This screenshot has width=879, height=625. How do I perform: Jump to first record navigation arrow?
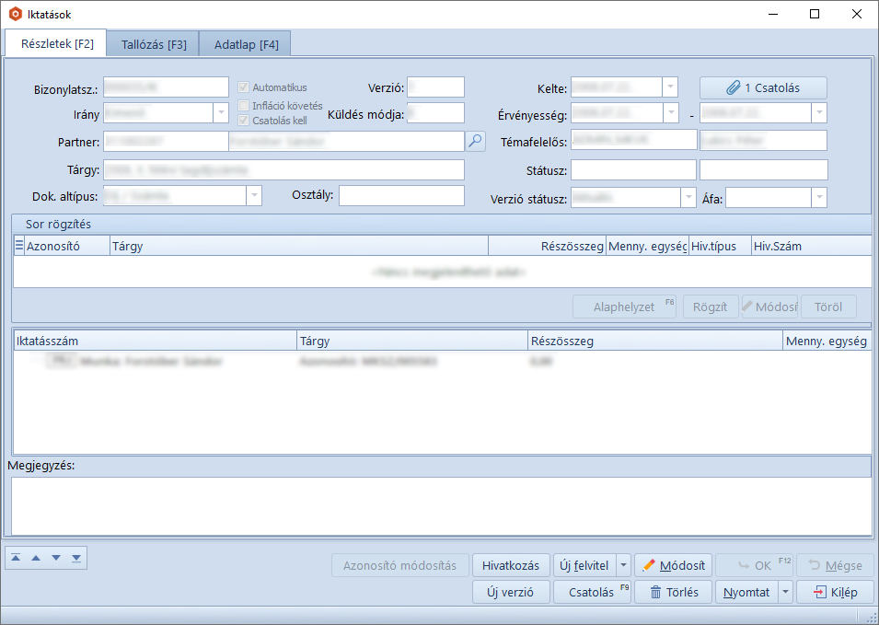(x=17, y=558)
